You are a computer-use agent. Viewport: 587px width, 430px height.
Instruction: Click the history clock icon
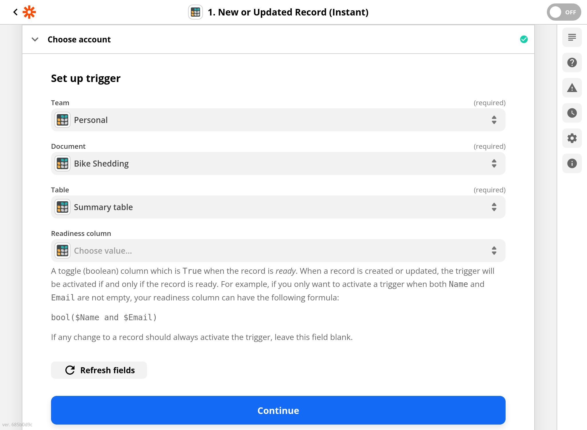click(571, 113)
